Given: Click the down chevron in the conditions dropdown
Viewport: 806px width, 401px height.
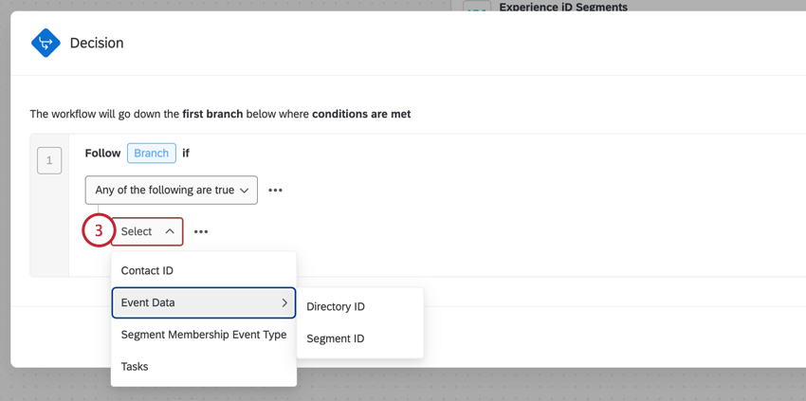Looking at the screenshot, I should [x=245, y=191].
